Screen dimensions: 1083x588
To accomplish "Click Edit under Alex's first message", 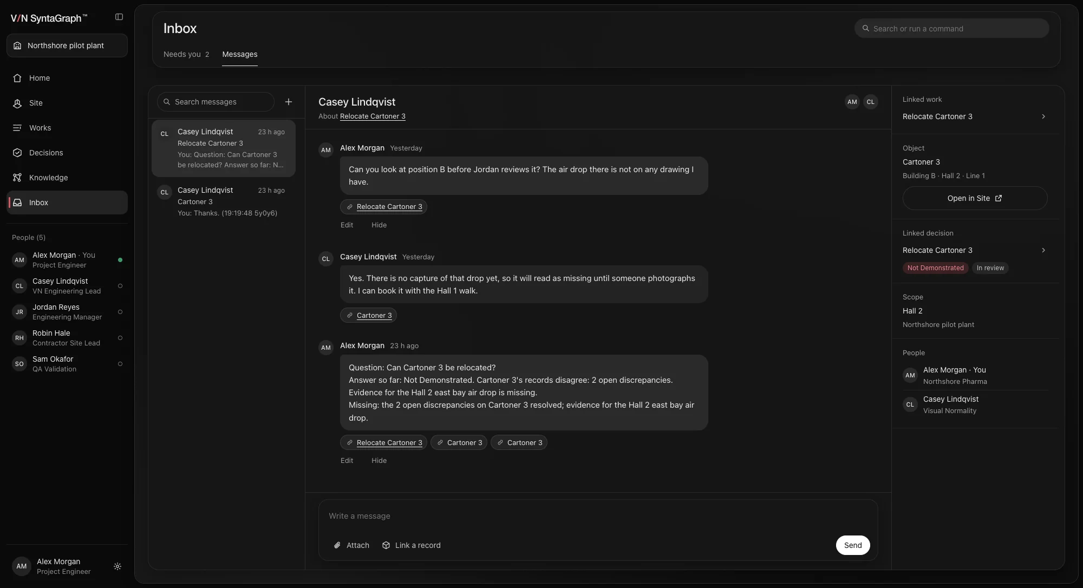I will [347, 225].
